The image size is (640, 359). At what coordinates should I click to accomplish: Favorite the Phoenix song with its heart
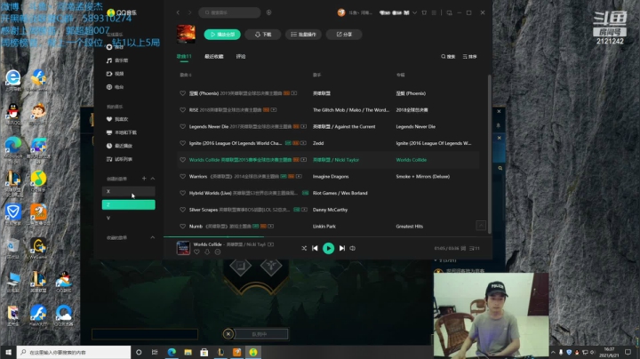[182, 93]
